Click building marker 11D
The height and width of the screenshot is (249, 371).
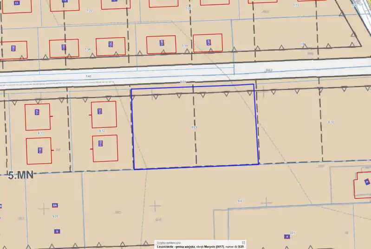click(x=100, y=143)
